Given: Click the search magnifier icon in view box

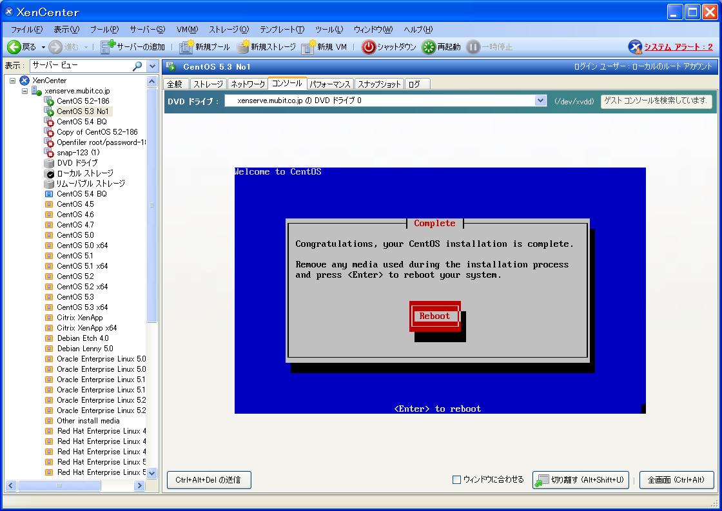Looking at the screenshot, I should click(137, 66).
